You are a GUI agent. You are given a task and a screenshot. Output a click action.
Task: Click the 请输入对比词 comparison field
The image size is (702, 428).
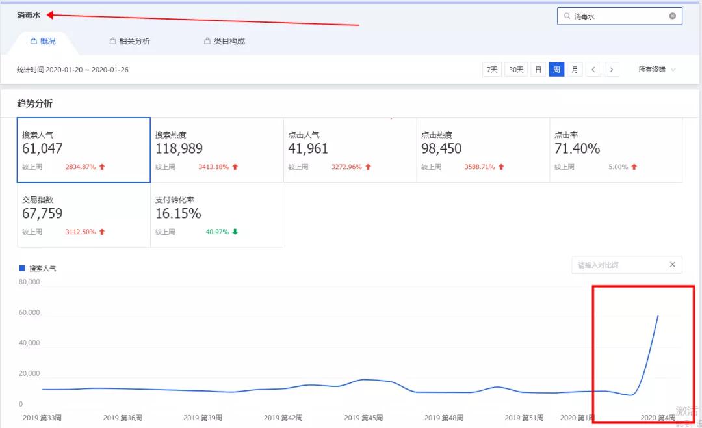click(617, 265)
